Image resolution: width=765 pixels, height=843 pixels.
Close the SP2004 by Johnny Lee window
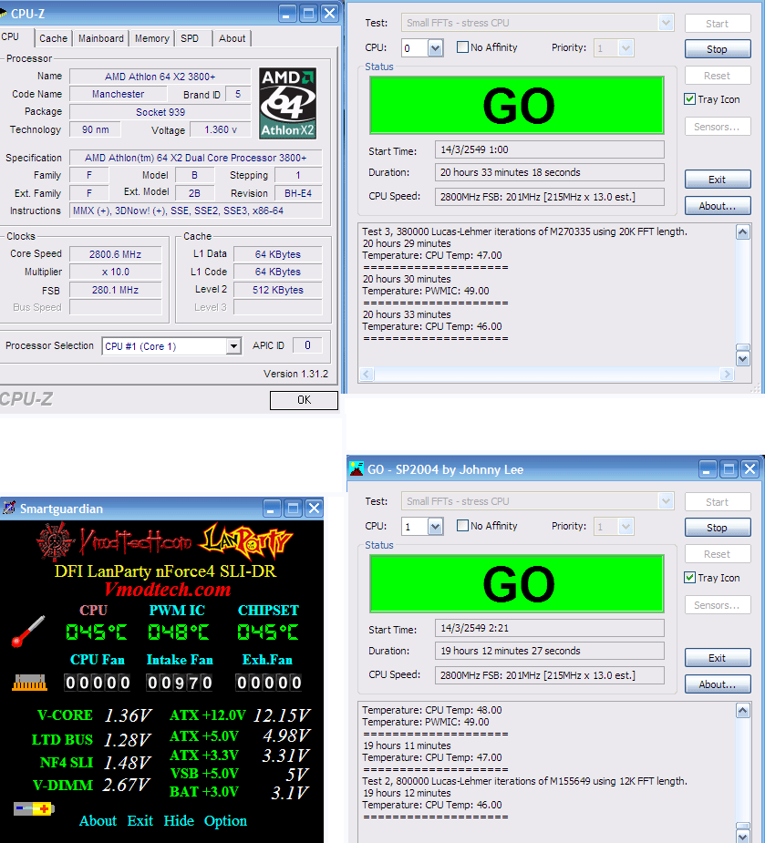[x=749, y=469]
